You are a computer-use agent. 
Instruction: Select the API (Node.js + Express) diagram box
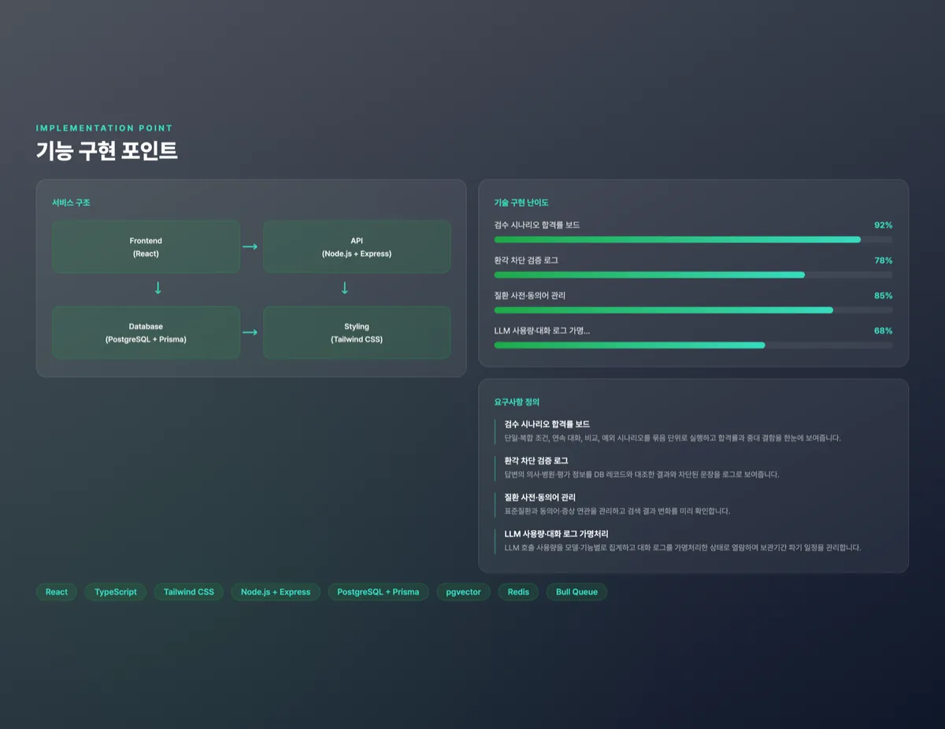[357, 247]
